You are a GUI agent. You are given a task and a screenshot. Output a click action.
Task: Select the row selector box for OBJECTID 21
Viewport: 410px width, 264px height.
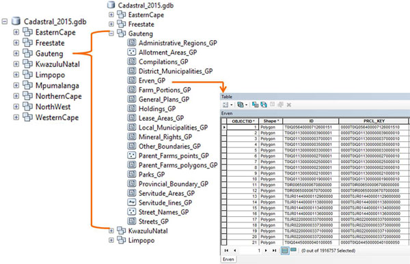224,242
